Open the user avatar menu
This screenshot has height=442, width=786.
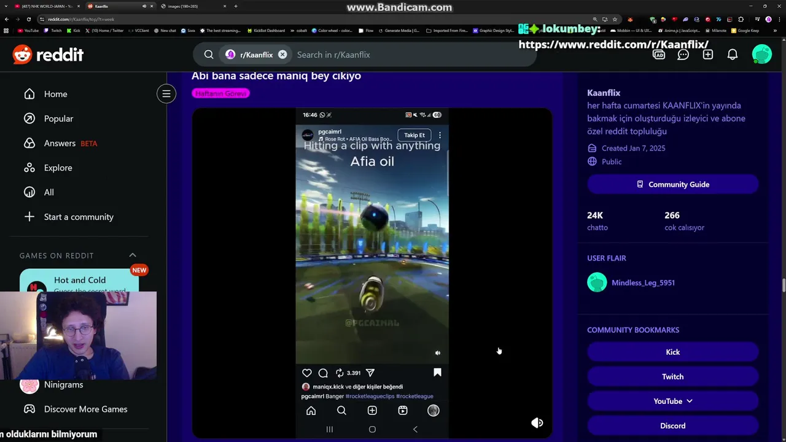761,55
